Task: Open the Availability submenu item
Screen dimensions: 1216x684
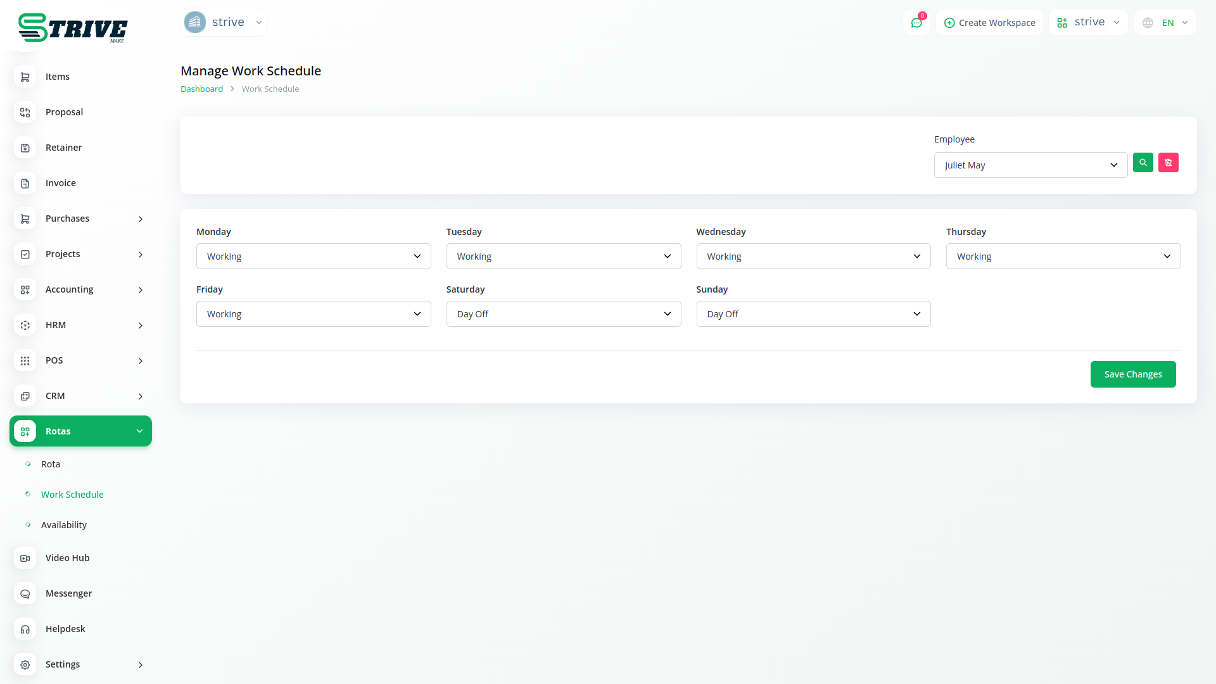Action: coord(63,525)
